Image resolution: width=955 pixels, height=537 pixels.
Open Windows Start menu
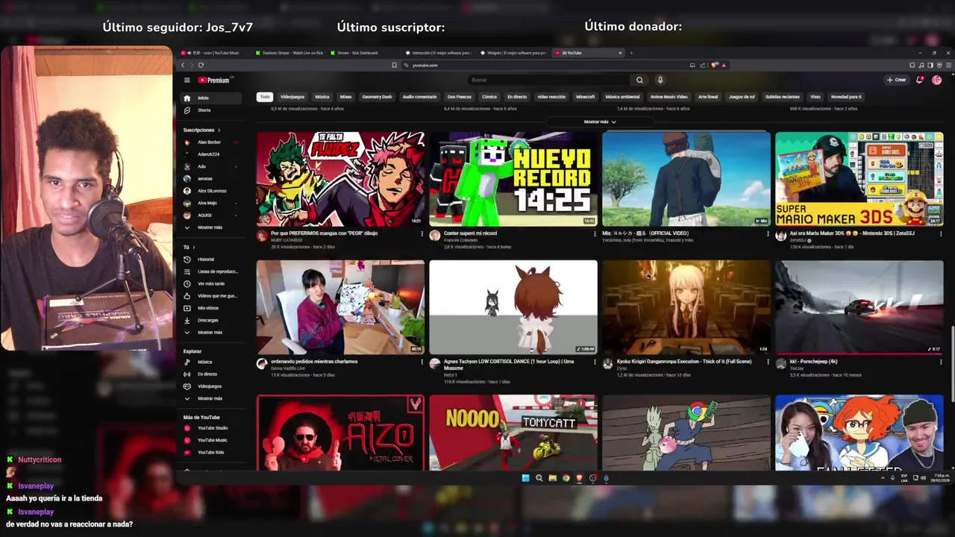[525, 478]
